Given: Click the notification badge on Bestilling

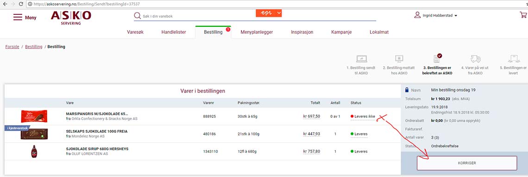Looking at the screenshot, I should [228, 30].
